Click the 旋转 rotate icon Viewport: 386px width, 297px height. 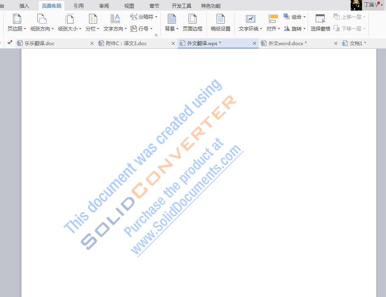[x=287, y=28]
